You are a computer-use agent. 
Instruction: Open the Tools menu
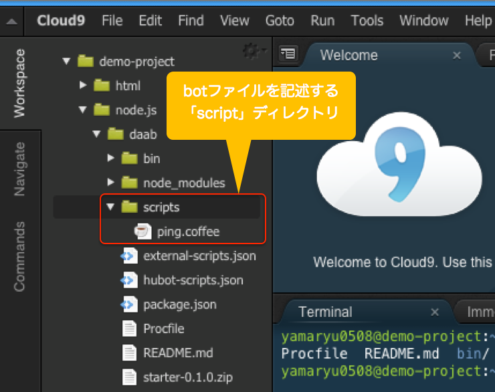click(x=367, y=21)
